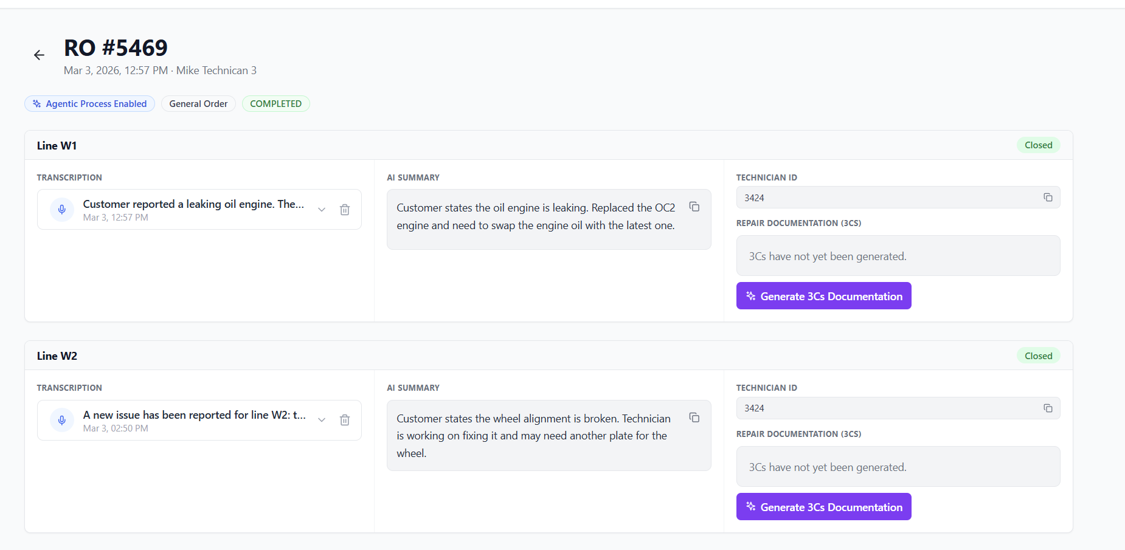The width and height of the screenshot is (1125, 550).
Task: Copy the Line W1 AI summary
Action: (694, 207)
